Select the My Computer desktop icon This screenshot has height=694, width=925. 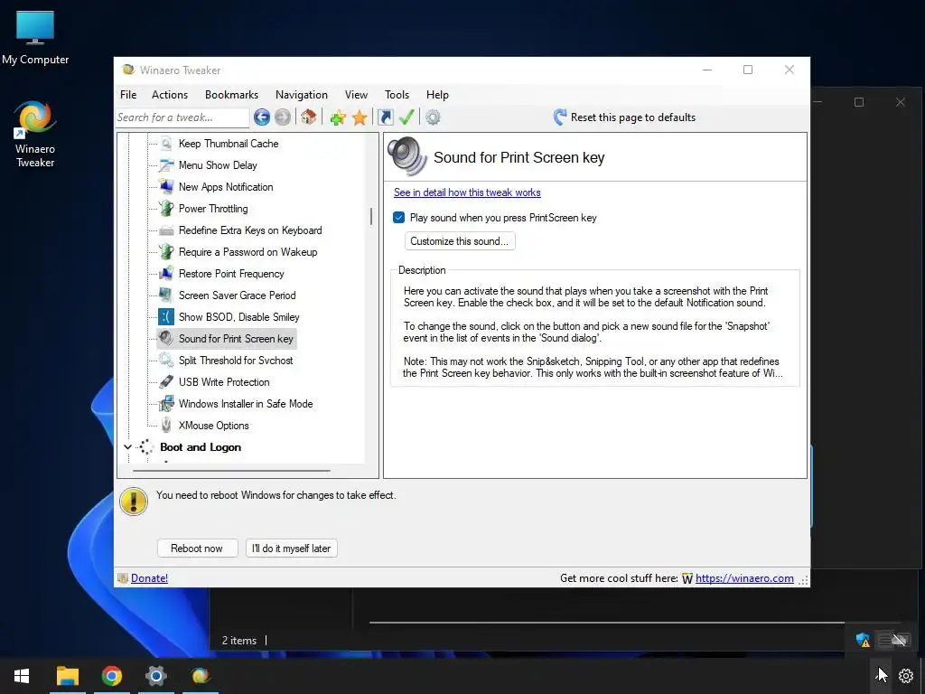(35, 38)
